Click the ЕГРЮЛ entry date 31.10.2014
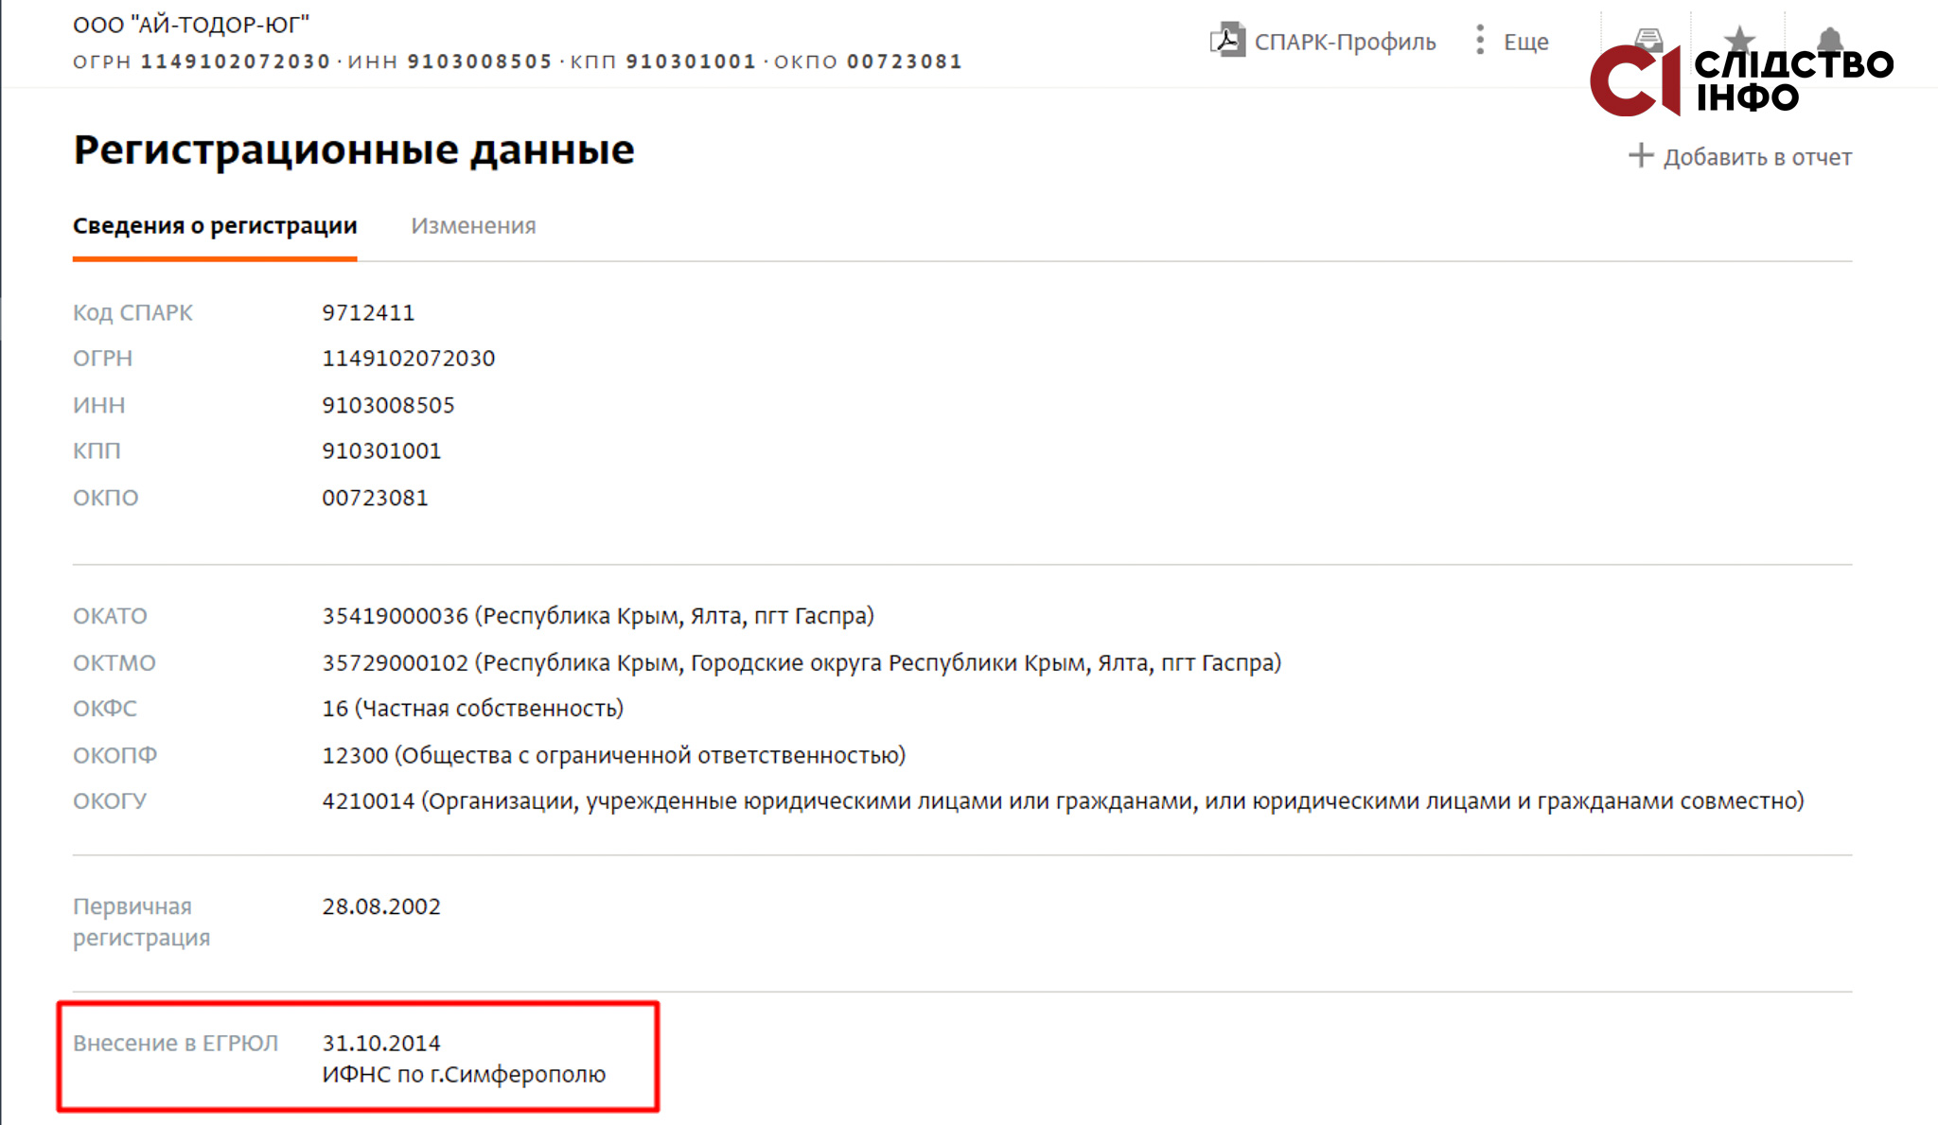This screenshot has width=1938, height=1125. pyautogui.click(x=381, y=1043)
